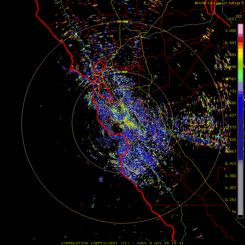Click the 0.947 legend value
Viewport: 245px width, 245px height.
pyautogui.click(x=231, y=43)
